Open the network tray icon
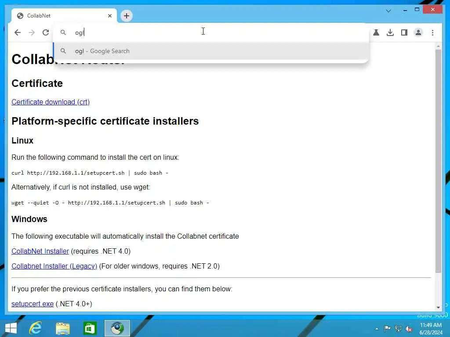The image size is (450, 337). (398, 328)
